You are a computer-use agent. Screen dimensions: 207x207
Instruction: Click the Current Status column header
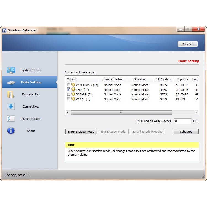(x=112, y=79)
